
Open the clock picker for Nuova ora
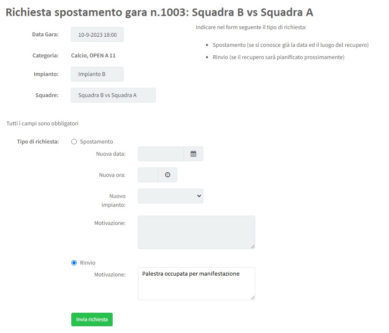click(x=167, y=175)
